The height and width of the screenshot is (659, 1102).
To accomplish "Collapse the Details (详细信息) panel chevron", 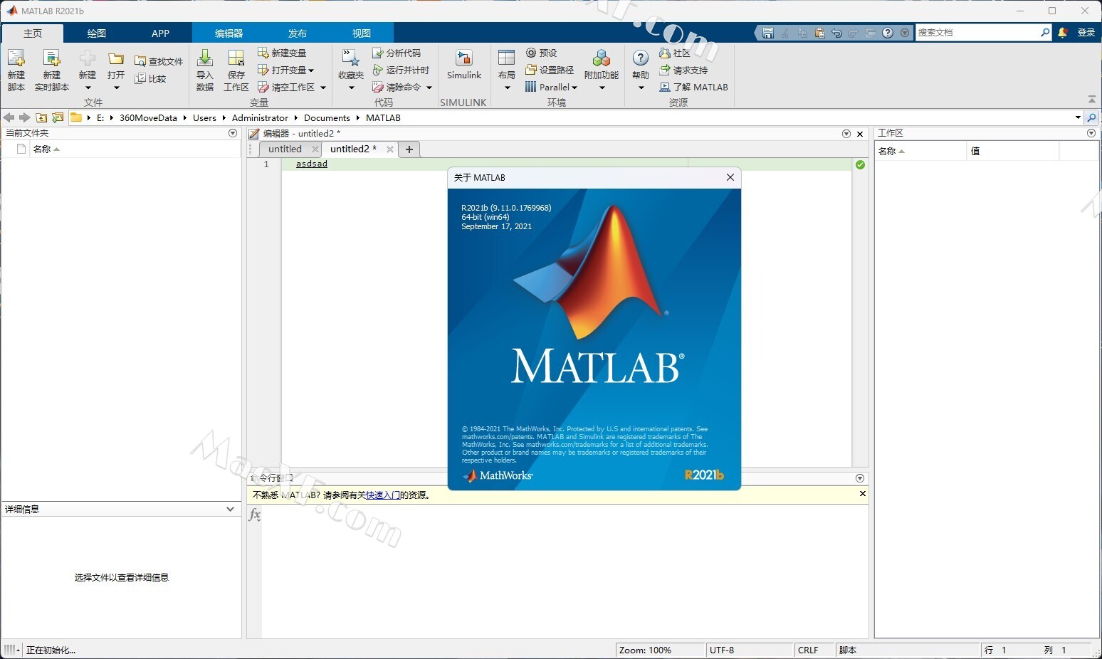I will tap(230, 509).
